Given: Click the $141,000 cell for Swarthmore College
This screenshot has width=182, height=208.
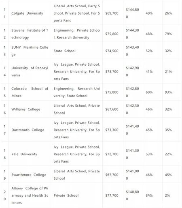Looking at the screenshot, I should coord(132,175).
